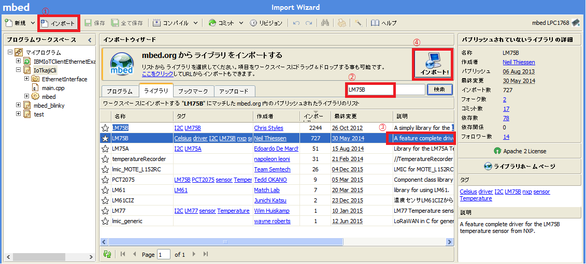Viewport: 586px width, 264px height.
Task: Toggle bookmark star for Chris Styles' LM75B
Action: [105, 128]
